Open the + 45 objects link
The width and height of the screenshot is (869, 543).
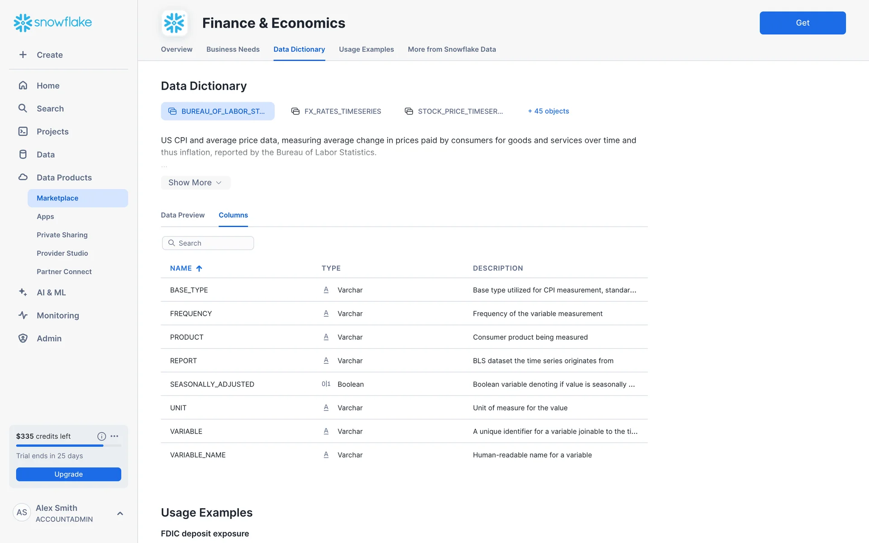point(548,111)
